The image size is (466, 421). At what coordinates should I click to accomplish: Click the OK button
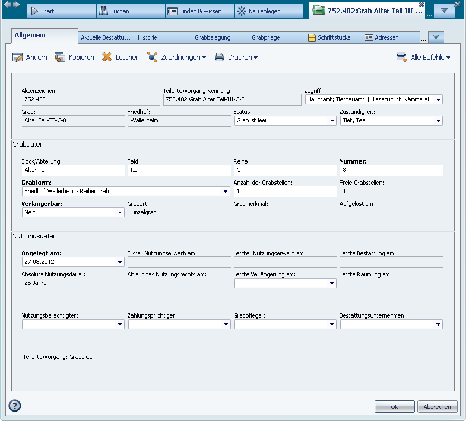coord(394,407)
